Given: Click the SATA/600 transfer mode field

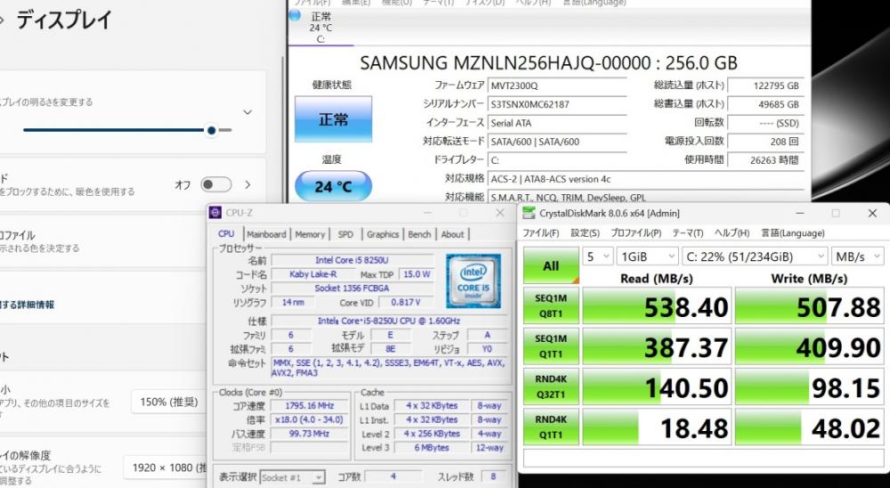Looking at the screenshot, I should click(x=557, y=142).
